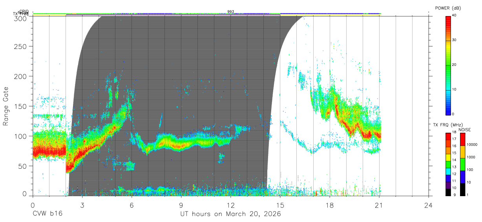The width and height of the screenshot is (482, 222).
Task: Click the 3 hour tick label
Action: pyautogui.click(x=82, y=205)
